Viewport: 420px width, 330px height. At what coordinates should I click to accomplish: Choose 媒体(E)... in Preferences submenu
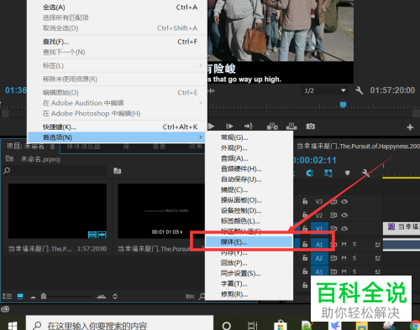tap(249, 242)
